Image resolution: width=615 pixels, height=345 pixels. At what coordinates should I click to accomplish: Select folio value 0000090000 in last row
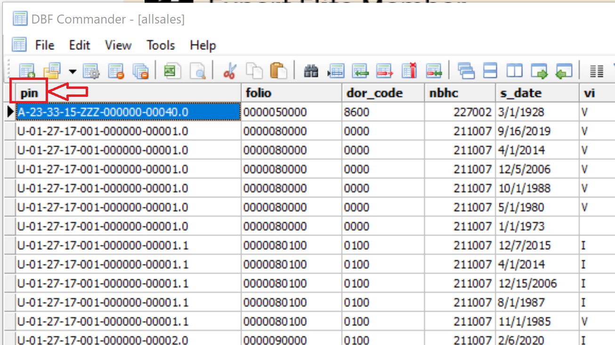(x=267, y=339)
